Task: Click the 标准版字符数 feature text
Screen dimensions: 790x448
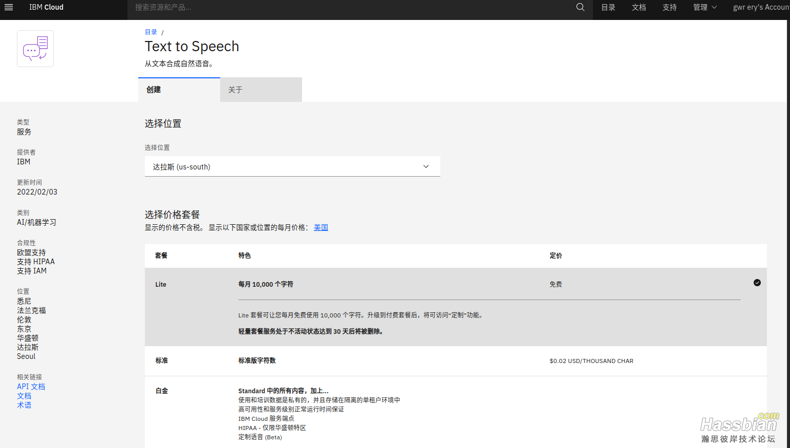Action: point(257,360)
